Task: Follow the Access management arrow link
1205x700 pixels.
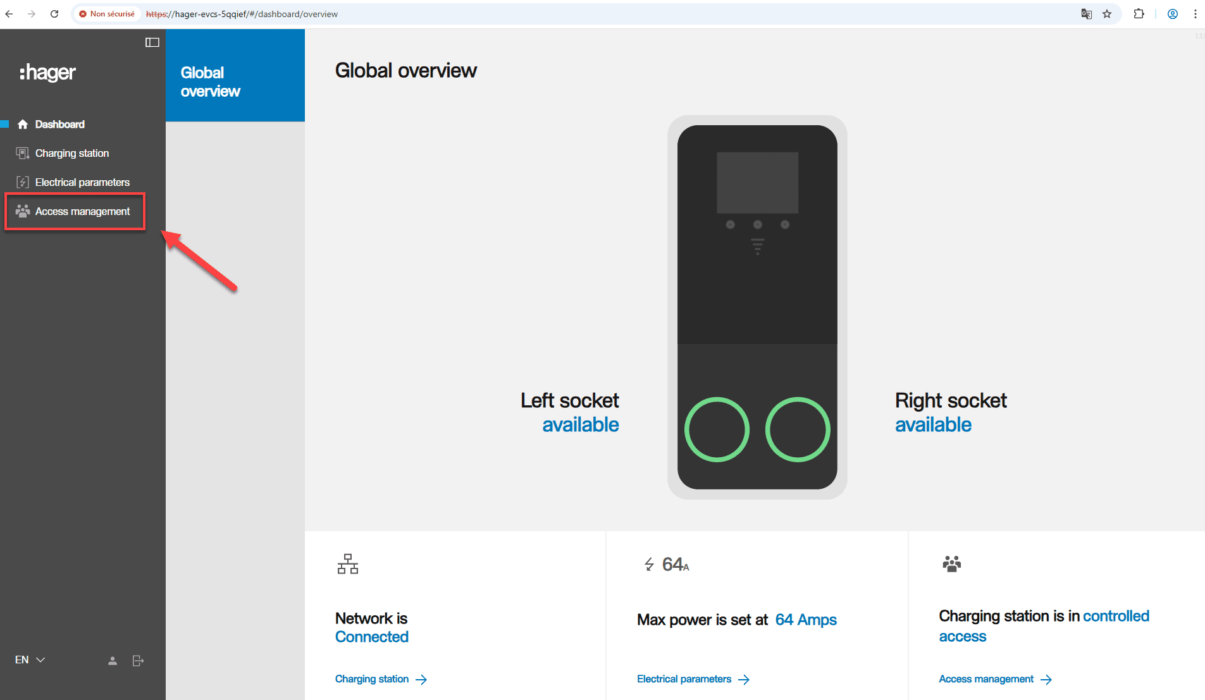Action: [995, 679]
